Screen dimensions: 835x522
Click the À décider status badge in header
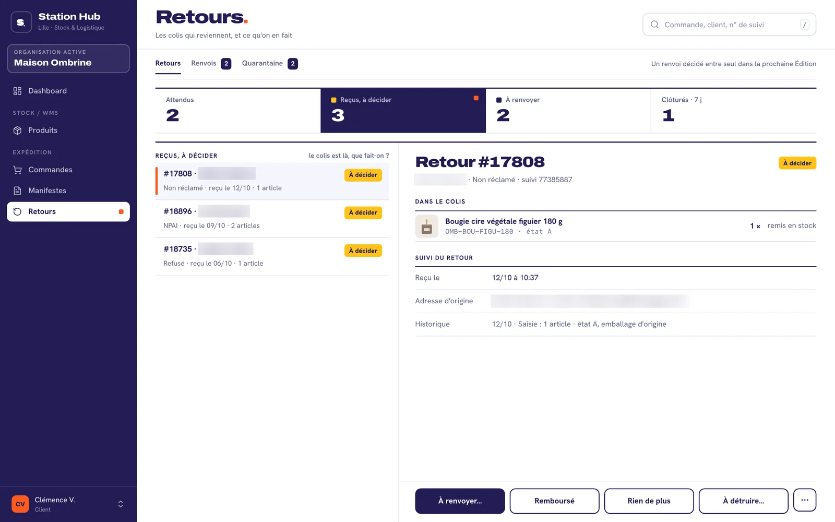pos(797,163)
